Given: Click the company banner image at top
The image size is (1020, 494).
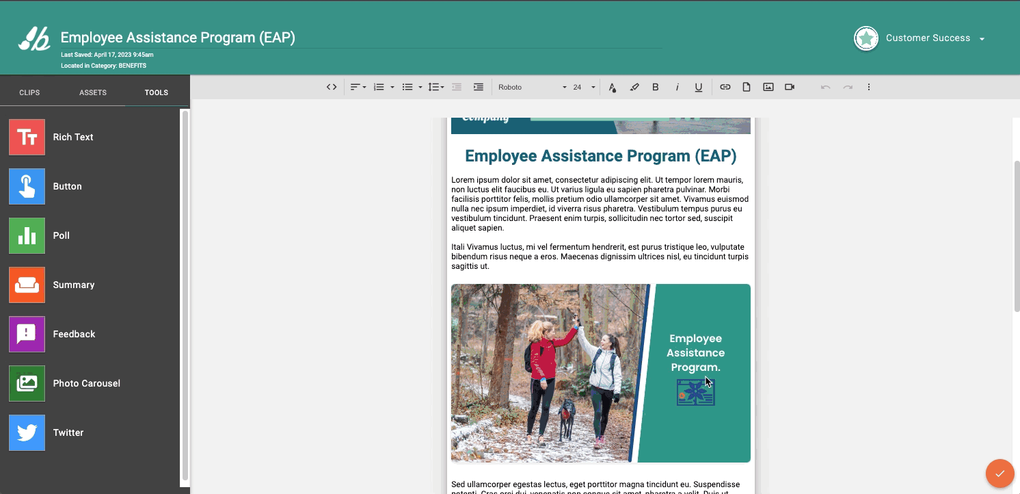Looking at the screenshot, I should coord(601,125).
